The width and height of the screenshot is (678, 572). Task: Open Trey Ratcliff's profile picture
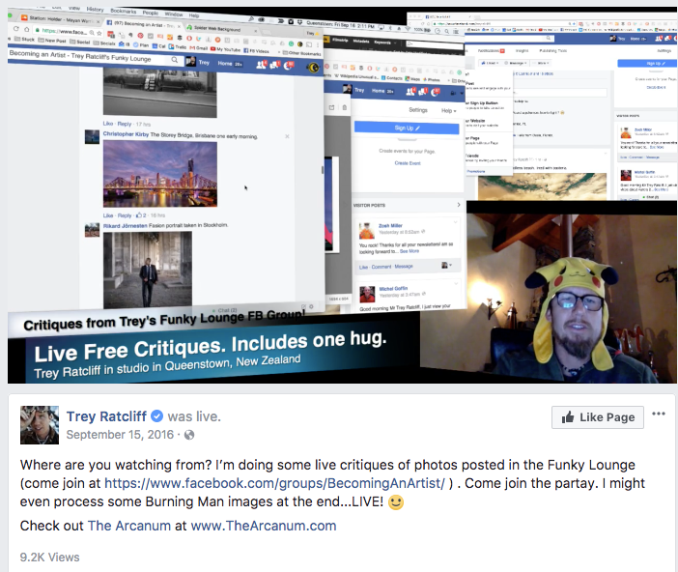tap(40, 425)
